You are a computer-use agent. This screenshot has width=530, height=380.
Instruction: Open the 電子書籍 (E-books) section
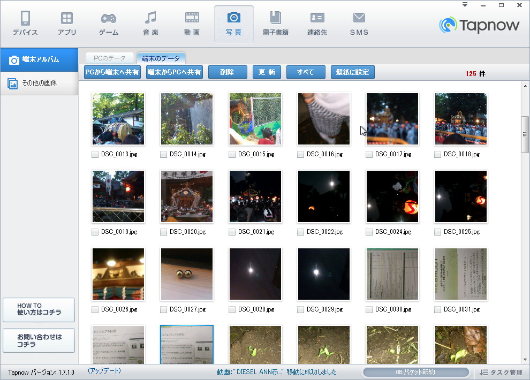[x=276, y=24]
